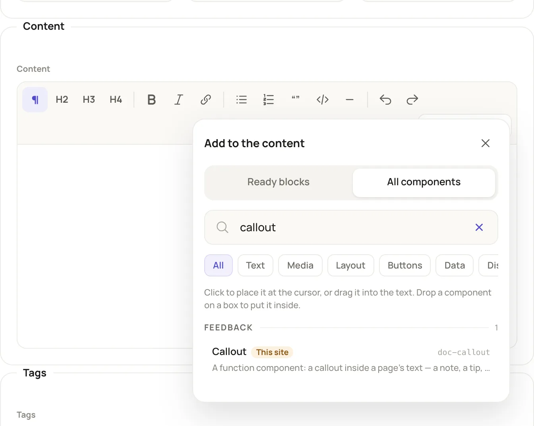Focus the component search field containing callout
The height and width of the screenshot is (426, 534).
(x=351, y=227)
